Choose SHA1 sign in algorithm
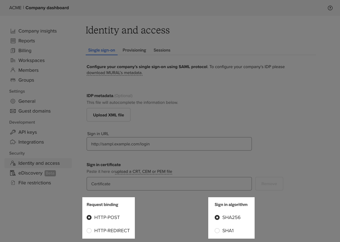Image resolution: width=340 pixels, height=242 pixels. pyautogui.click(x=217, y=231)
